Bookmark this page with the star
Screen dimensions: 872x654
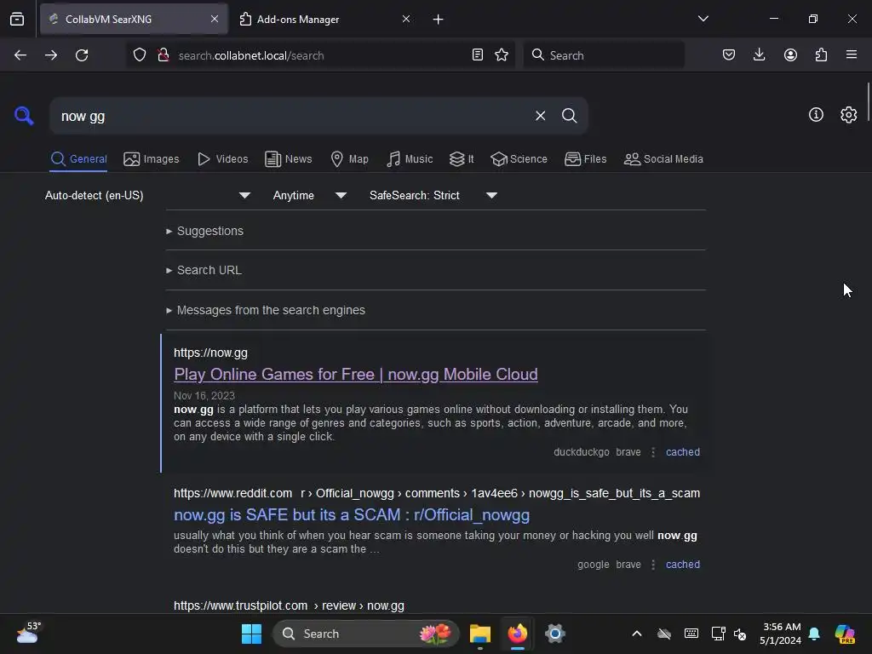502,55
